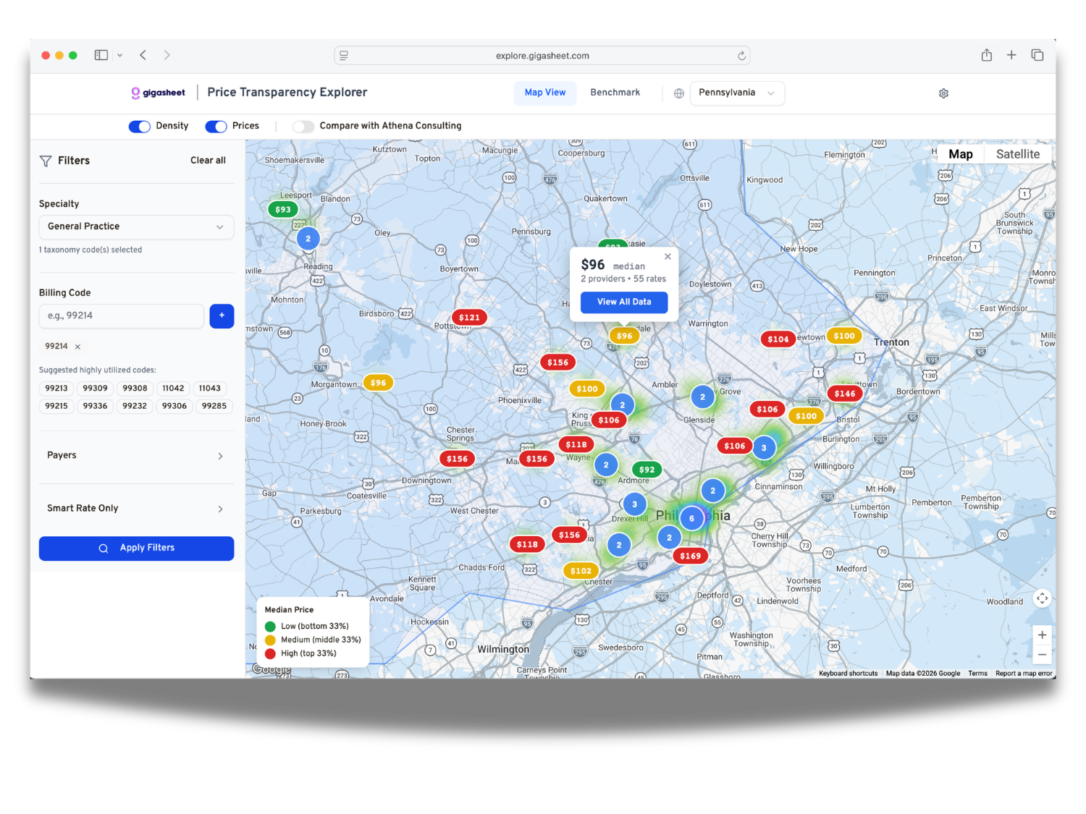Click the View All Data button
1086x814 pixels.
point(624,302)
